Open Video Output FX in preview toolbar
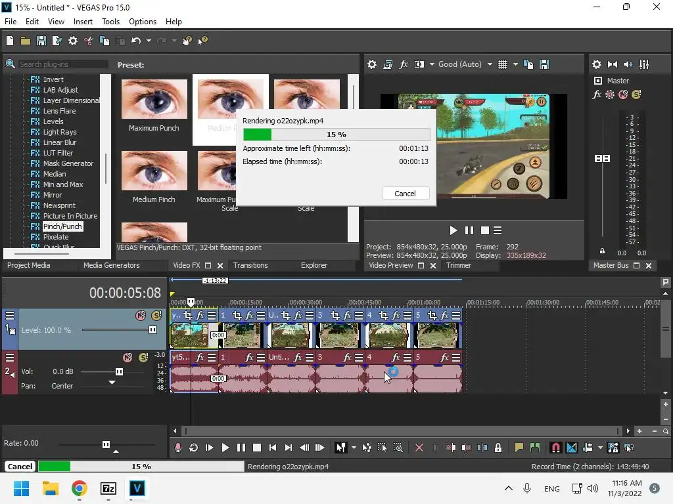 pyautogui.click(x=404, y=64)
